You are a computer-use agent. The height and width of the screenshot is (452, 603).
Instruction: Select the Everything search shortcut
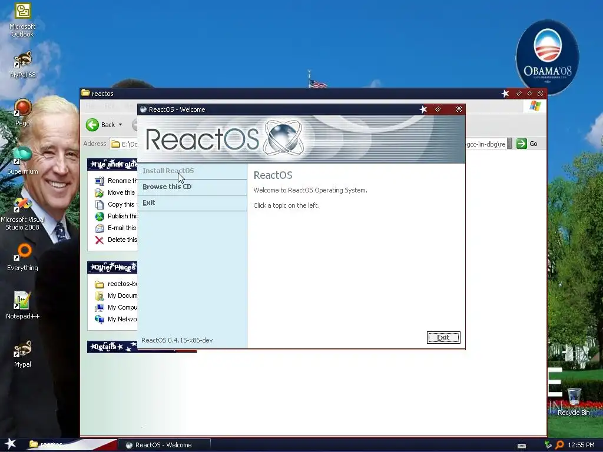(22, 257)
